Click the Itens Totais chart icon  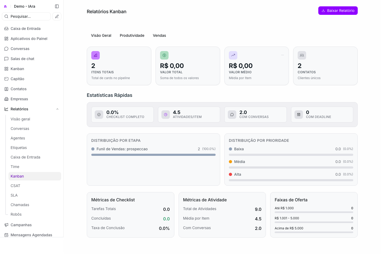click(96, 55)
